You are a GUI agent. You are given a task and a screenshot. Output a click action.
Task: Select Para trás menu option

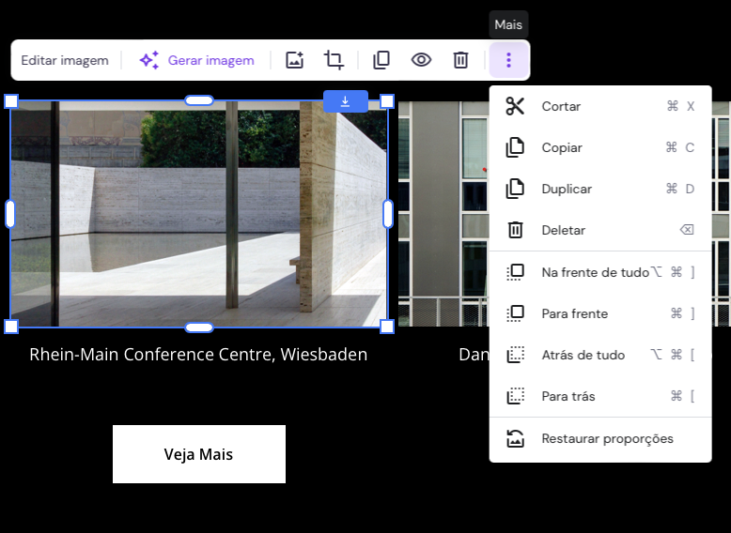pyautogui.click(x=600, y=396)
